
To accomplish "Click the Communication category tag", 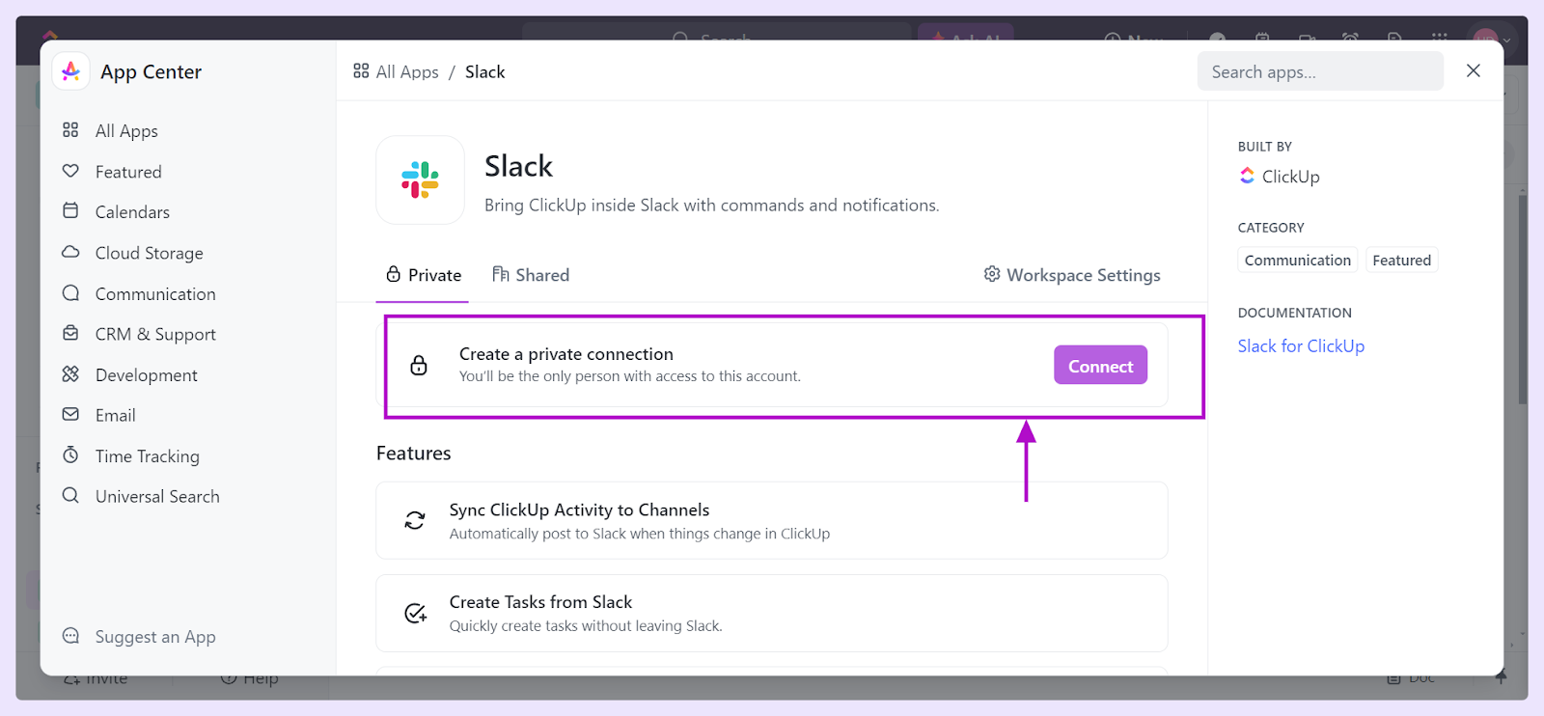I will coord(1297,261).
